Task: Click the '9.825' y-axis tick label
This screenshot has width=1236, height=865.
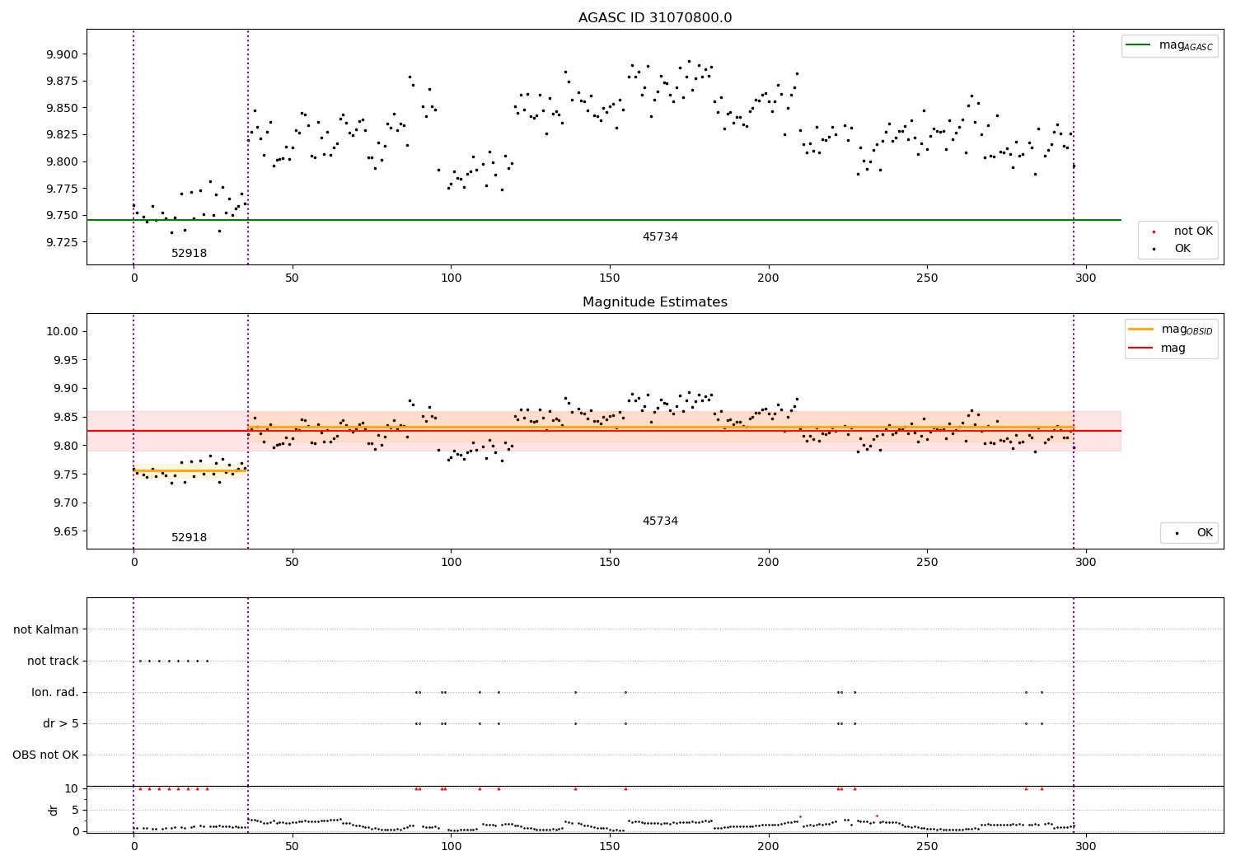Action: (62, 134)
